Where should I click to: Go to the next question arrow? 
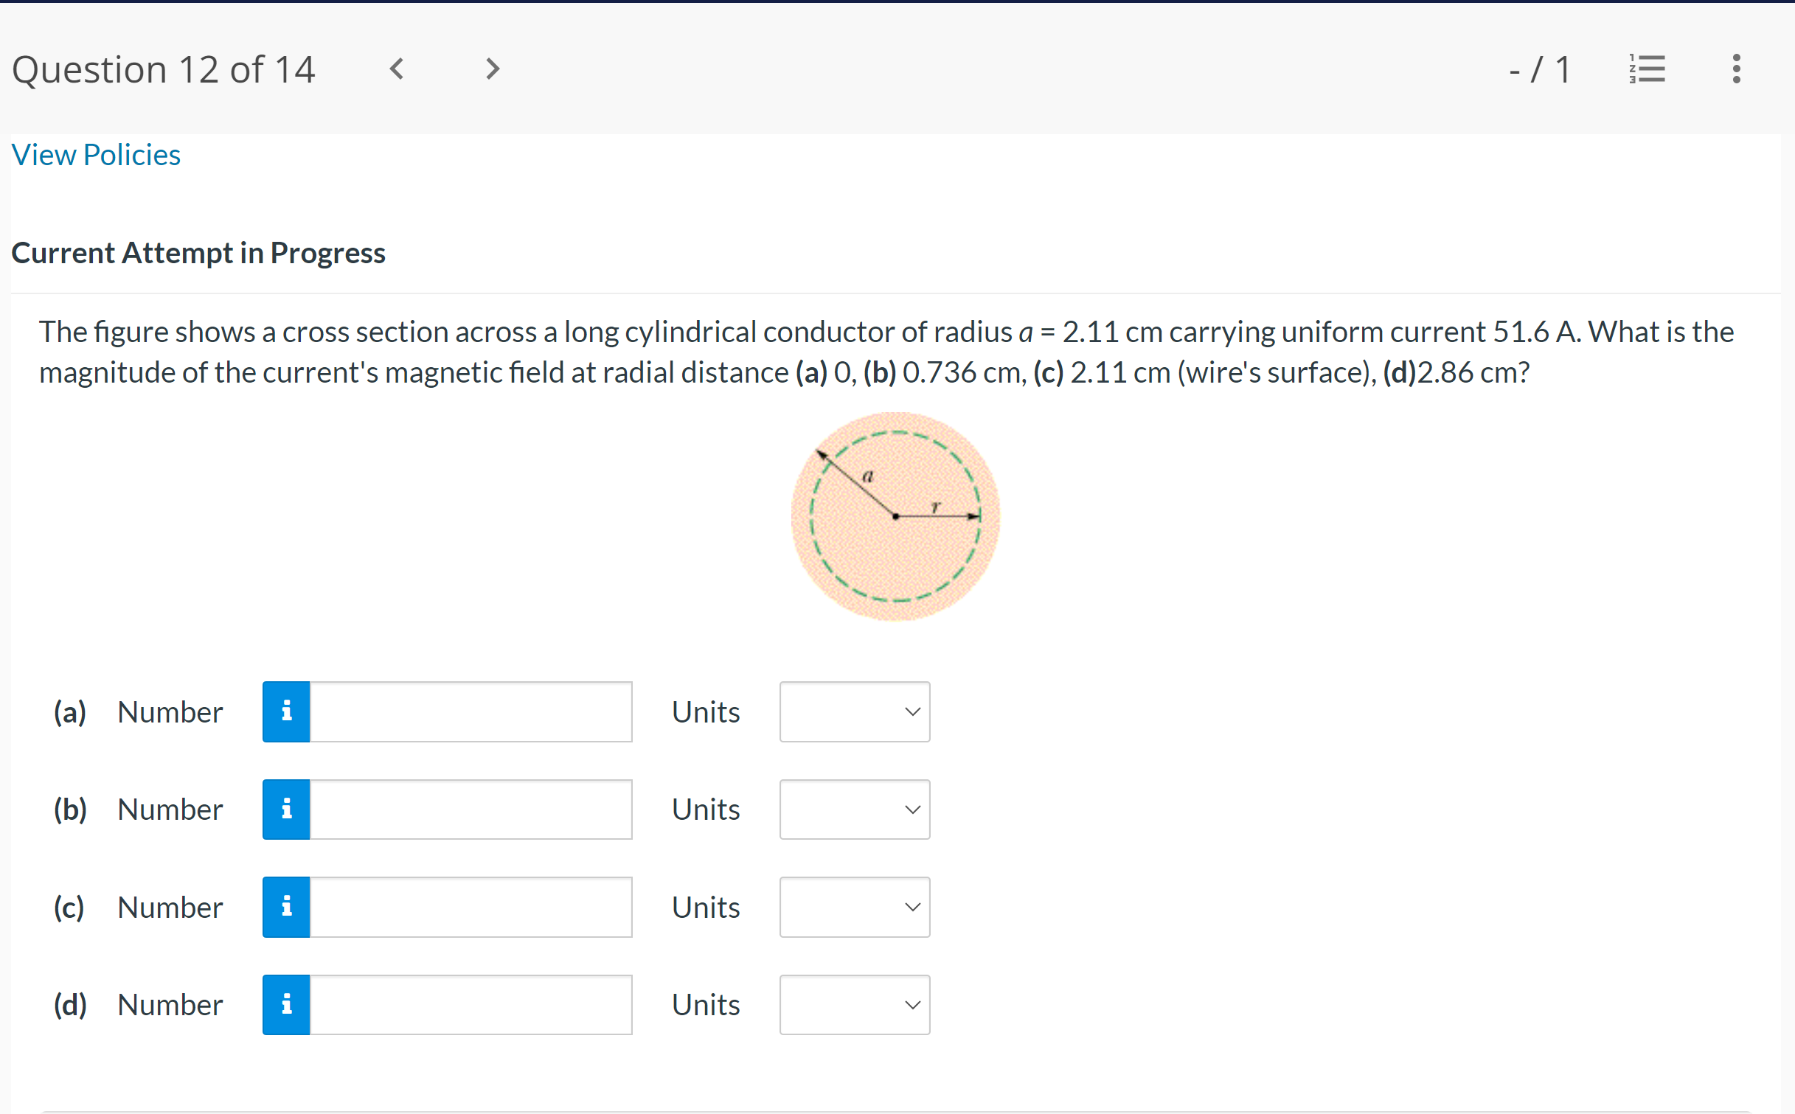pyautogui.click(x=493, y=69)
